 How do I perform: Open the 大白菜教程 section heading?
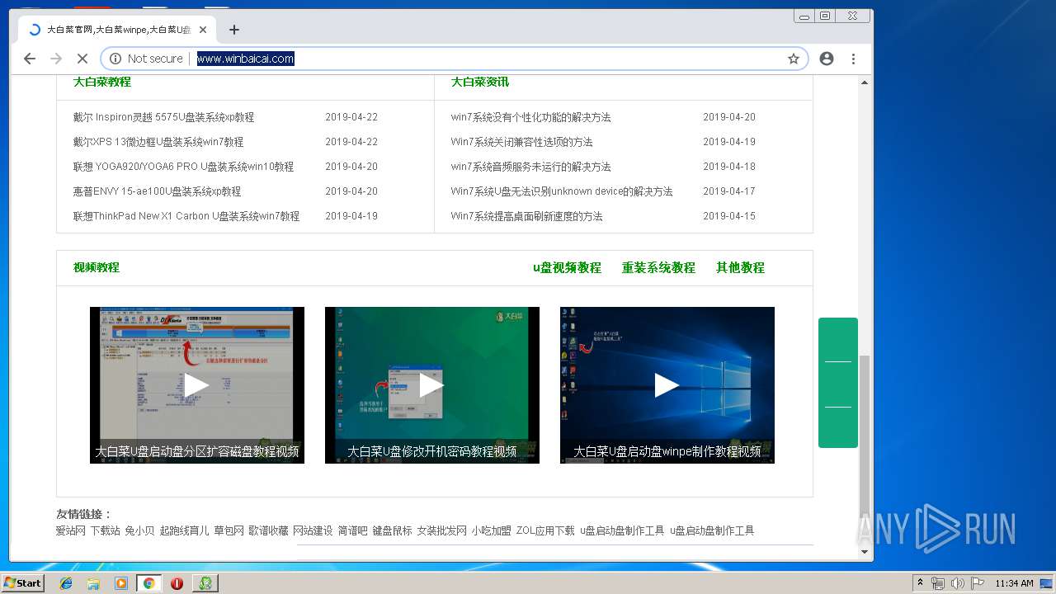[x=101, y=82]
